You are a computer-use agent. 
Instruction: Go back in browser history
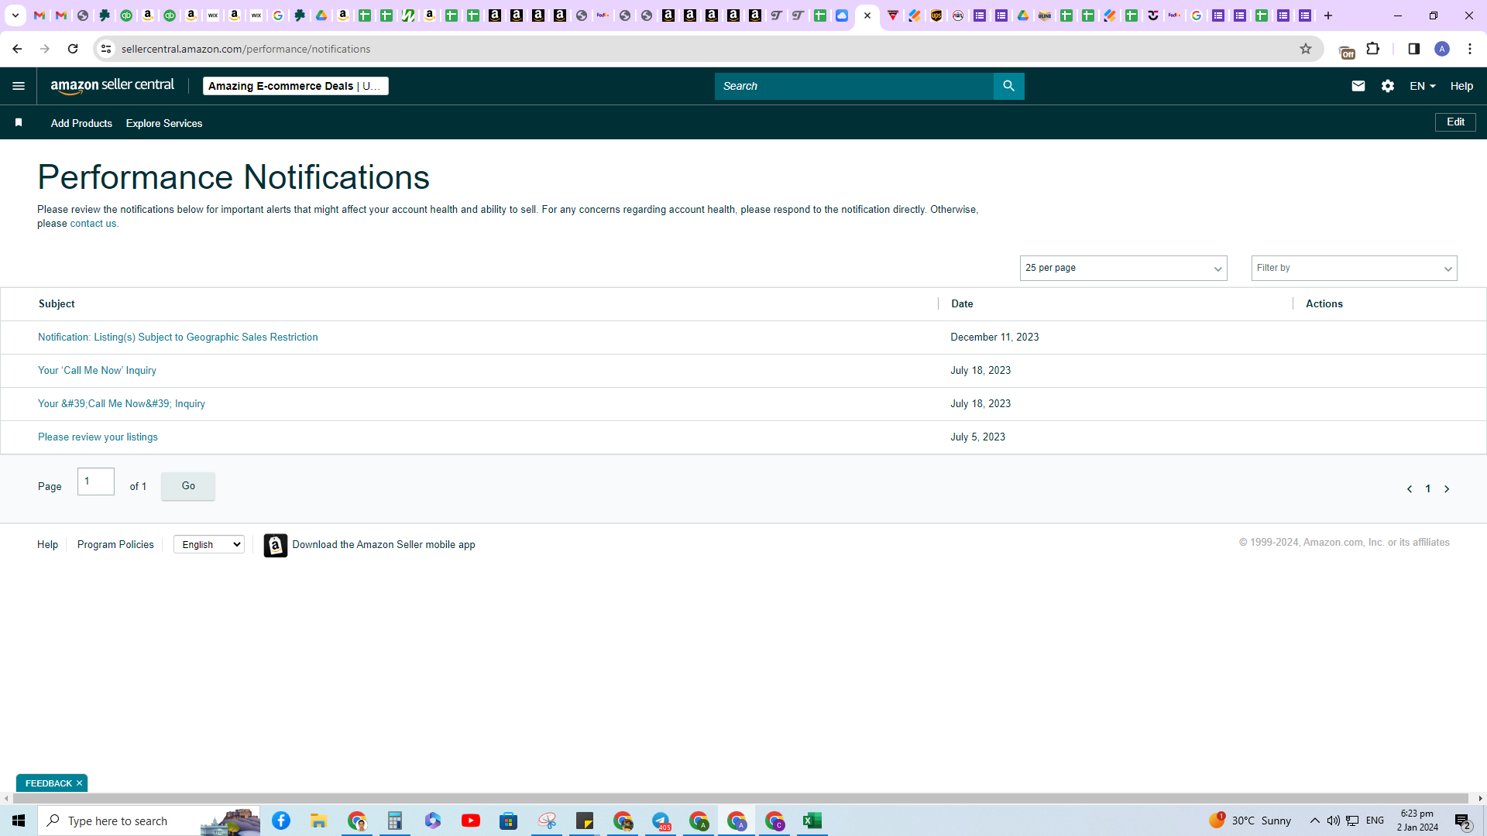coord(17,49)
